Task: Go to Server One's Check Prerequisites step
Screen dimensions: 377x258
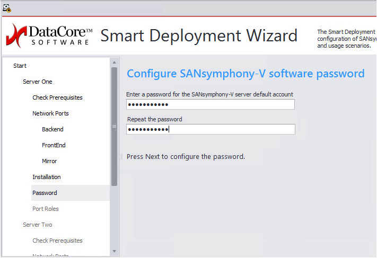Action: [57, 97]
